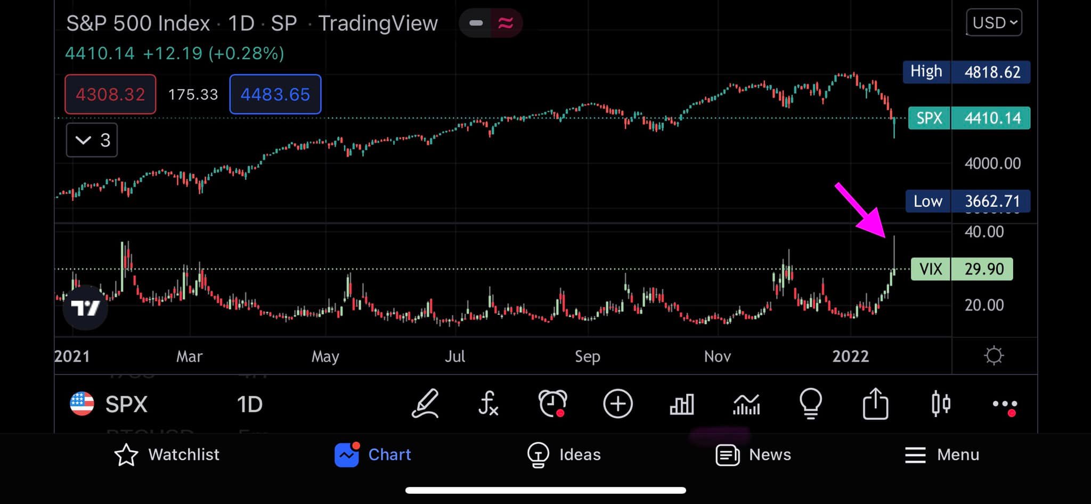Tap the lightbulb ideas toolbar icon

[x=811, y=404]
